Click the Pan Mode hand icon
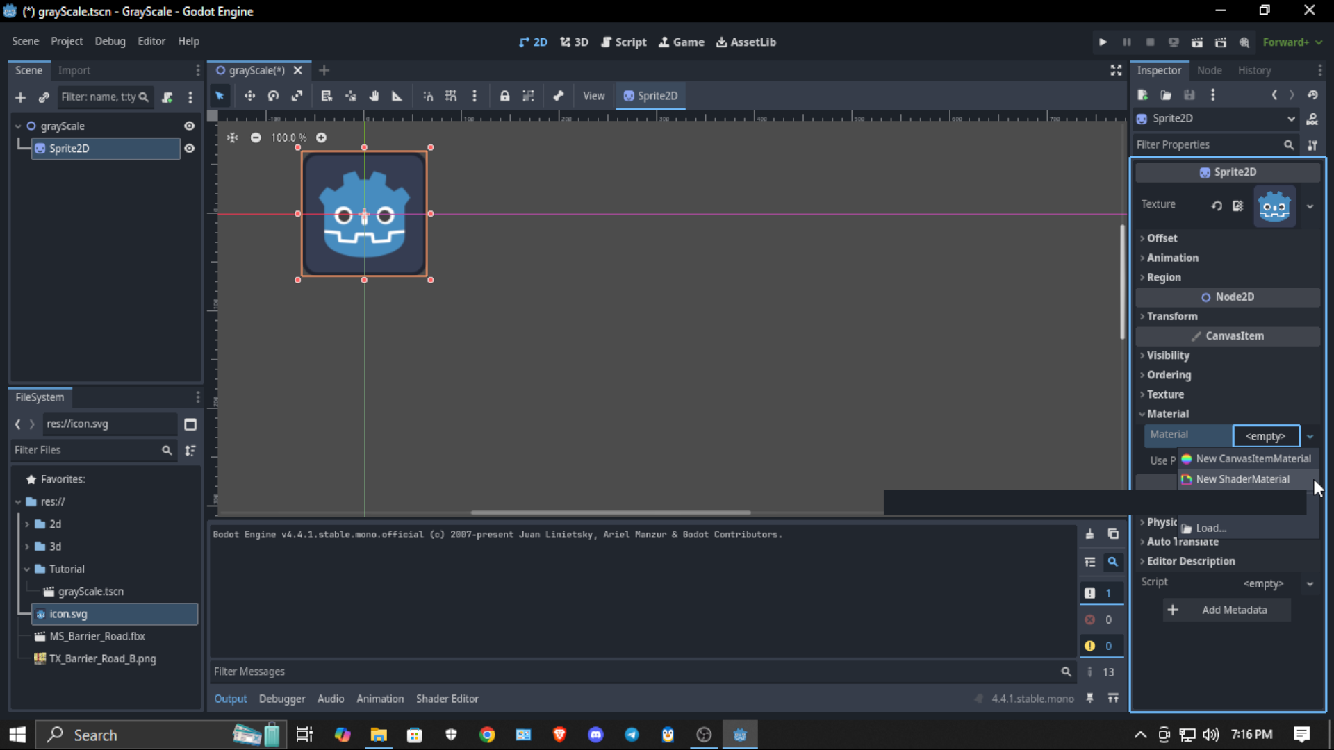Viewport: 1334px width, 750px height. [x=374, y=96]
